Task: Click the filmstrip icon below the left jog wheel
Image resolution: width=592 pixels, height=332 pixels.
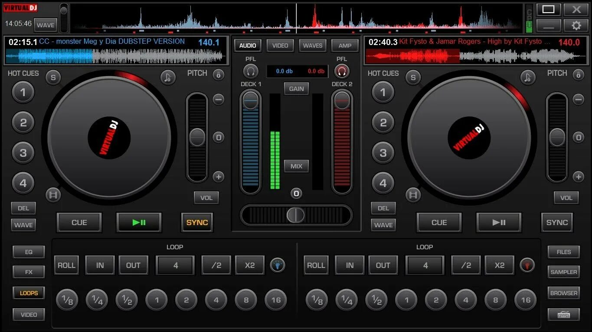Action: [53, 195]
